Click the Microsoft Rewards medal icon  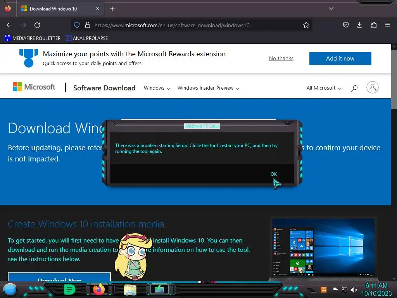point(29,58)
